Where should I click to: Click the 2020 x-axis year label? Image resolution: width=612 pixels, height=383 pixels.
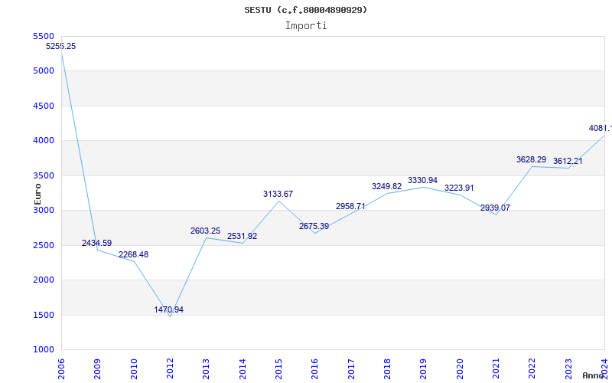click(x=460, y=369)
